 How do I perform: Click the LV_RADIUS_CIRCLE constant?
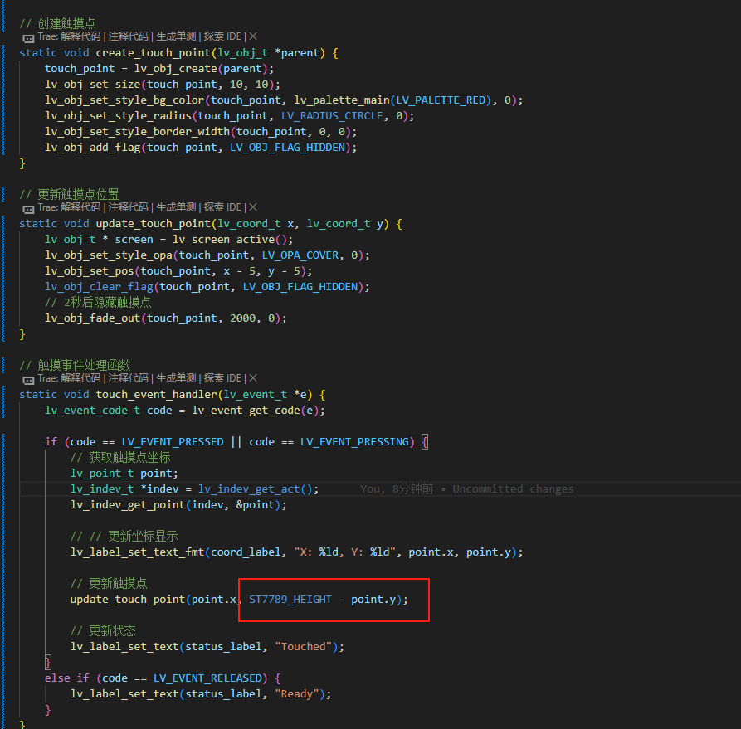[x=332, y=116]
